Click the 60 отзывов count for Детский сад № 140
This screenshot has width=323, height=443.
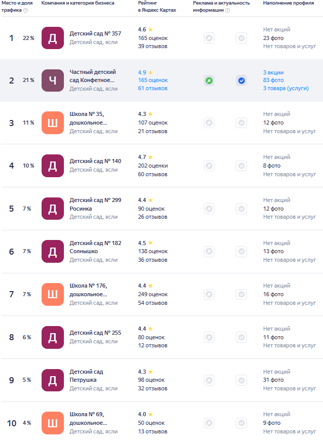pos(153,174)
